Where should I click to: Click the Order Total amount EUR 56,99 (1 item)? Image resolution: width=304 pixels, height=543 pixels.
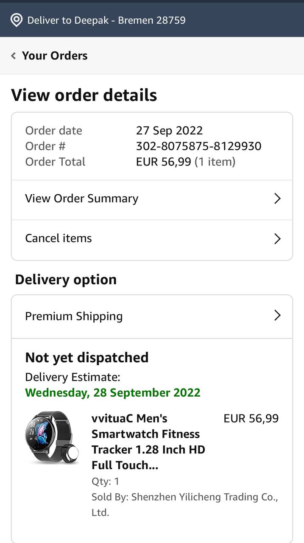point(185,162)
